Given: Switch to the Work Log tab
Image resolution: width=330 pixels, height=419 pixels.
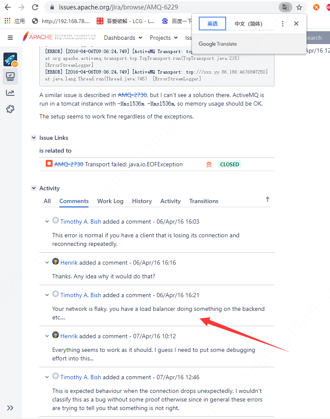Looking at the screenshot, I should [x=110, y=201].
